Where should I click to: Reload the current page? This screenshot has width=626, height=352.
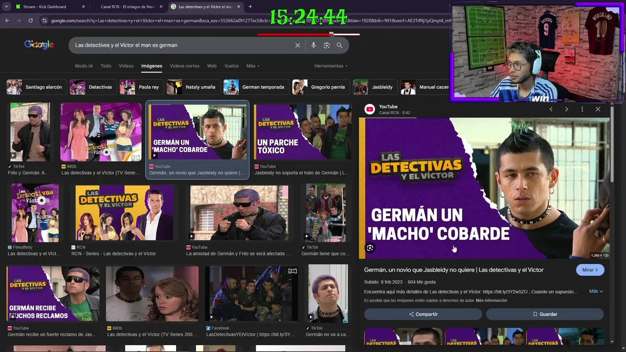(30, 21)
